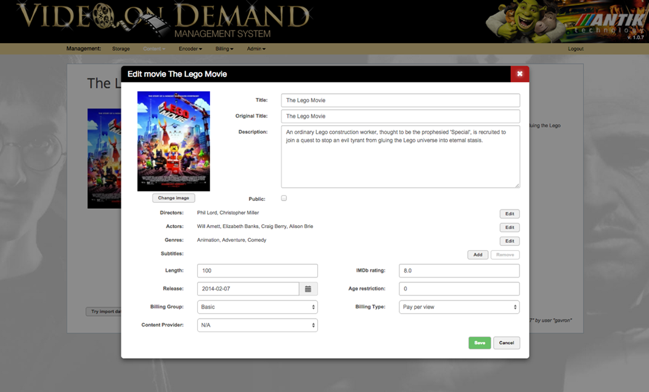Close the Edit movie dialog
The width and height of the screenshot is (649, 392).
[520, 74]
